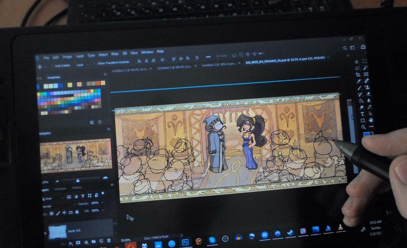407x248 pixels.
Task: Select the Brush tool
Action: click(x=359, y=88)
